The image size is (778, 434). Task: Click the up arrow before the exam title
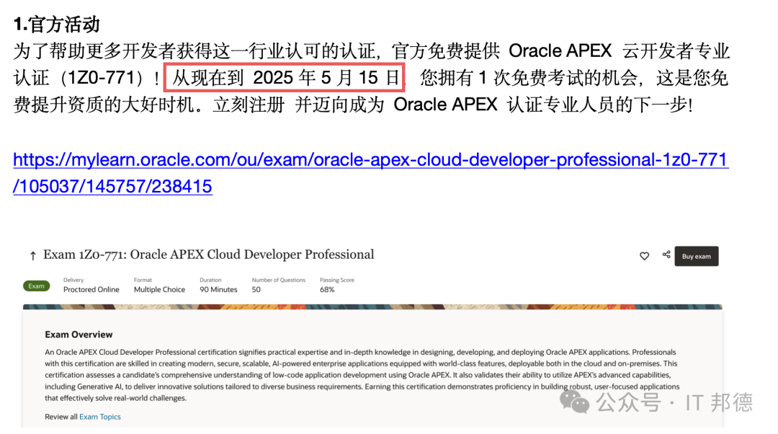(x=32, y=256)
